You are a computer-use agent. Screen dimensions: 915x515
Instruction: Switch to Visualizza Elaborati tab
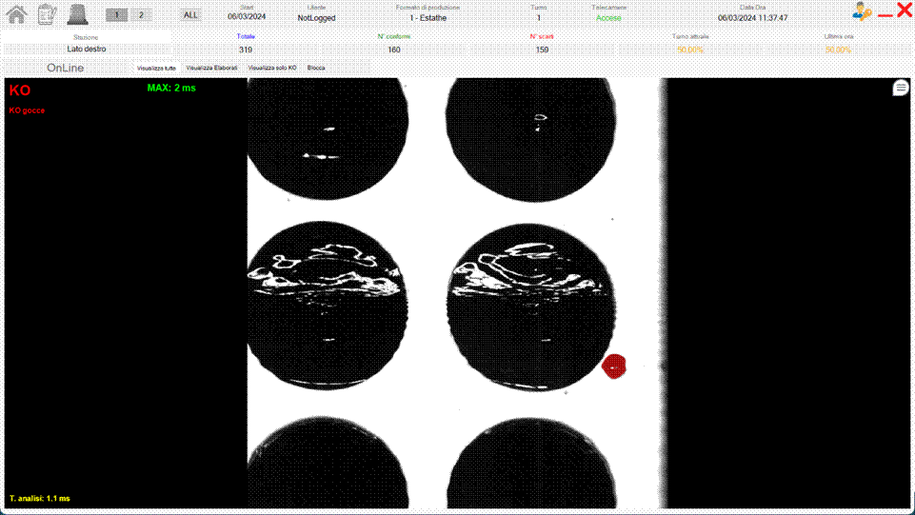point(211,69)
